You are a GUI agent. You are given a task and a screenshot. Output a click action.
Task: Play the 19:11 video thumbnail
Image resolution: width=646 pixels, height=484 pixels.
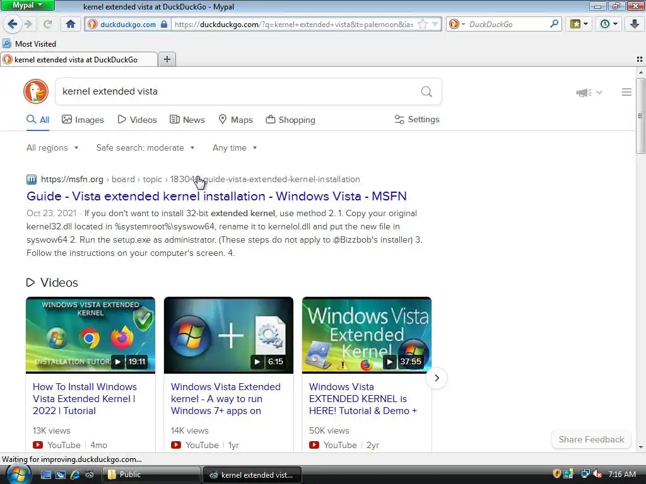coord(90,335)
